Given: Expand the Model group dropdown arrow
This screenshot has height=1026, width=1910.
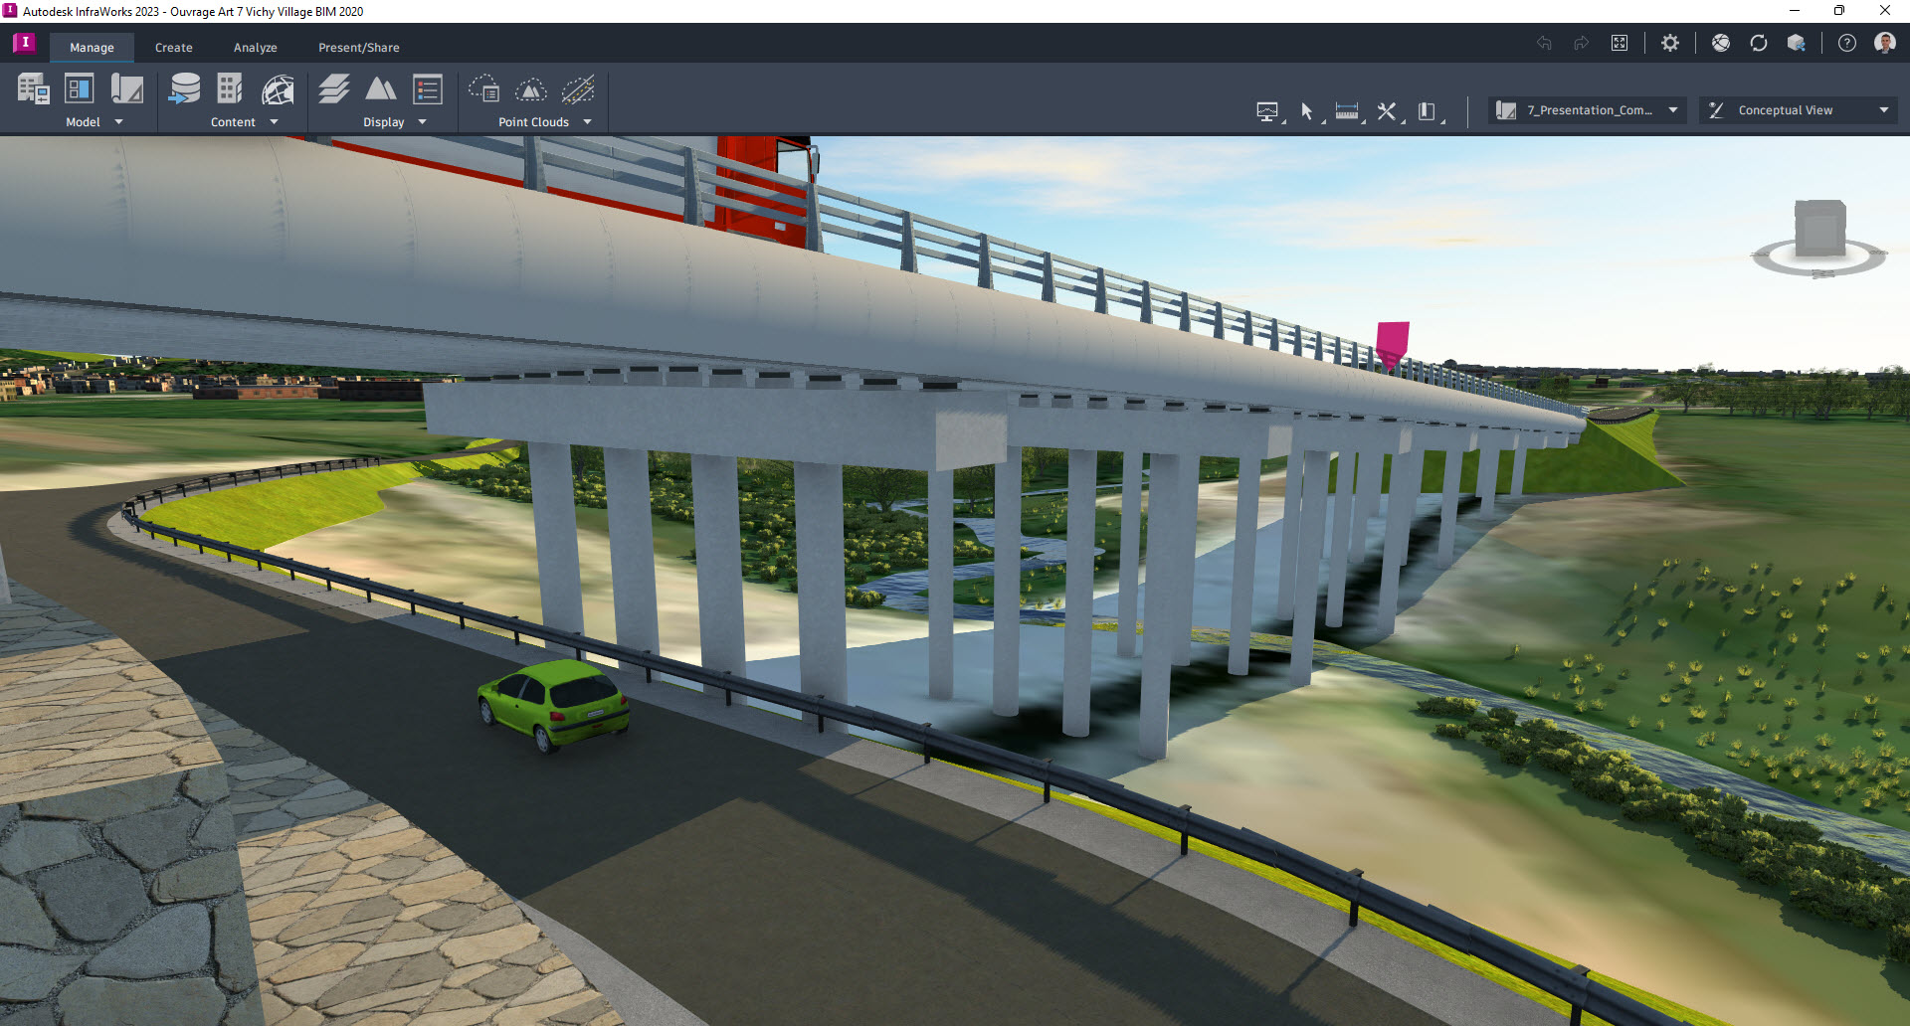Looking at the screenshot, I should click(118, 121).
